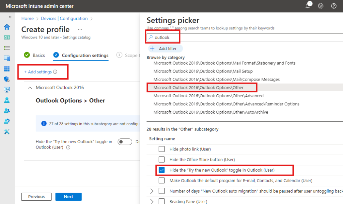Select Other\Advanced category
This screenshot has width=343, height=204.
pyautogui.click(x=208, y=96)
